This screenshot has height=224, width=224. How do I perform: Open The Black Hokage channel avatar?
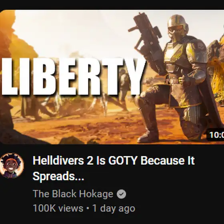[12, 166]
